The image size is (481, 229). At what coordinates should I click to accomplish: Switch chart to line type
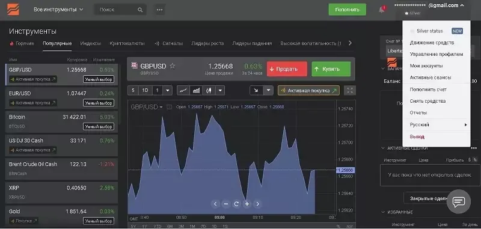183,90
